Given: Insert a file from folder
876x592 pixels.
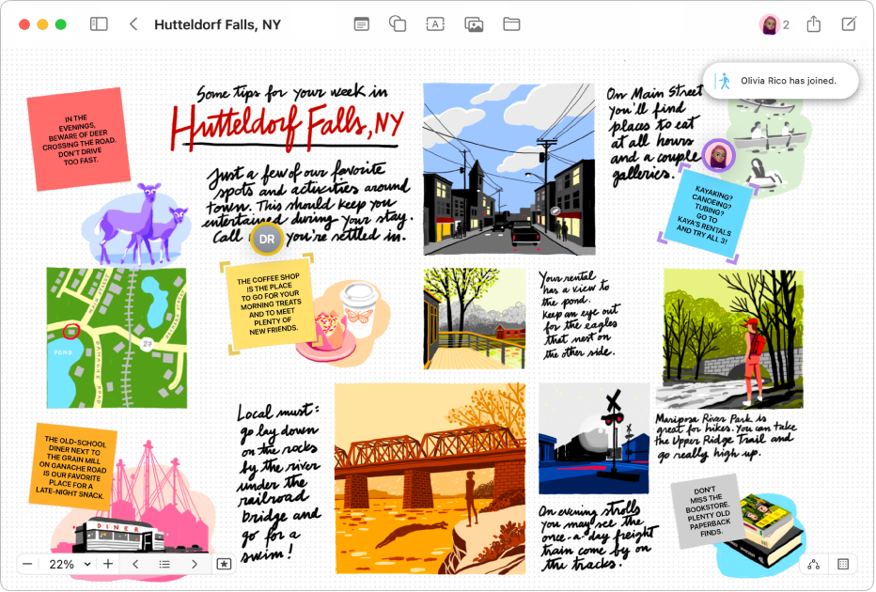Looking at the screenshot, I should [511, 24].
